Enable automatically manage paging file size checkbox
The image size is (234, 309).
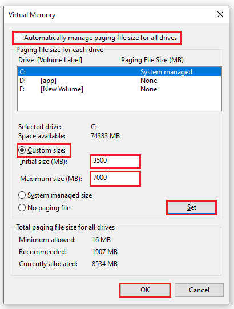pos(18,38)
